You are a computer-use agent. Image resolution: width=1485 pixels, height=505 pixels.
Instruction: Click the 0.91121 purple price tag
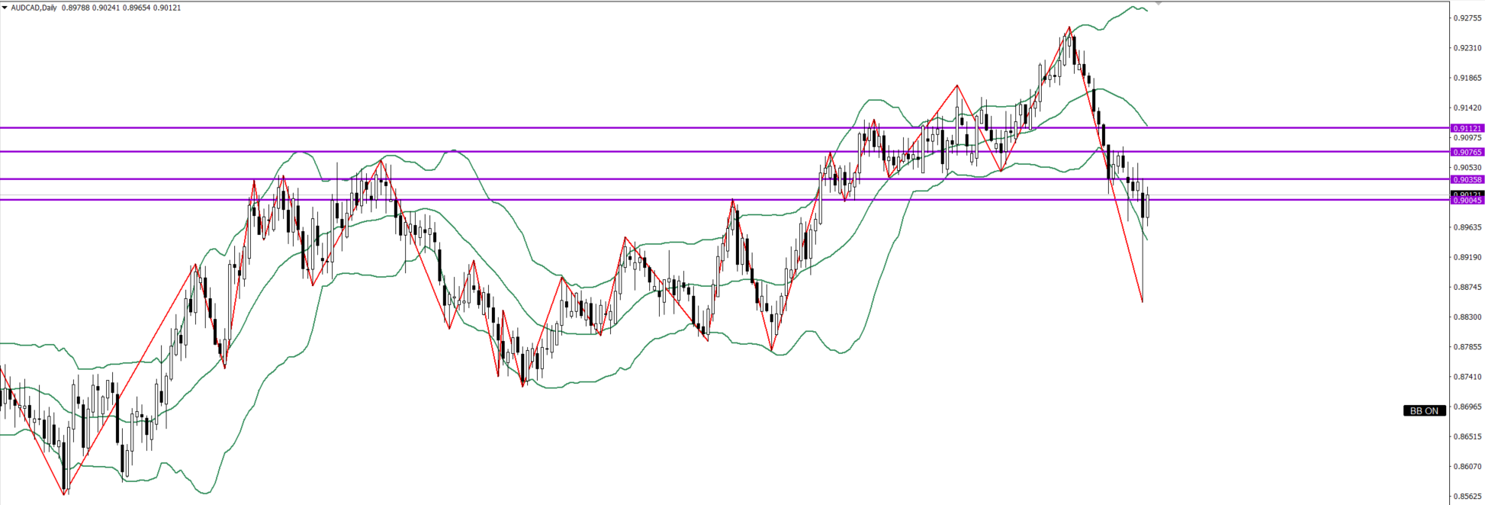[x=1467, y=128]
